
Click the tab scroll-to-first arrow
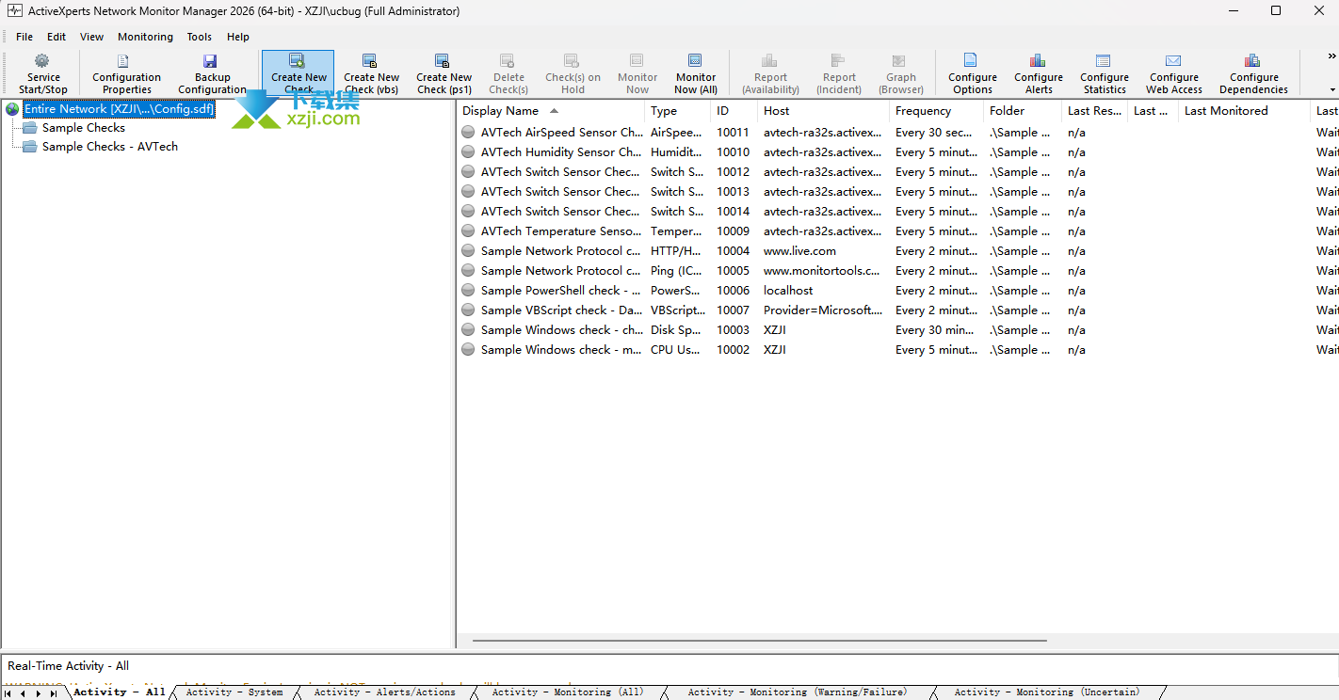[x=8, y=693]
